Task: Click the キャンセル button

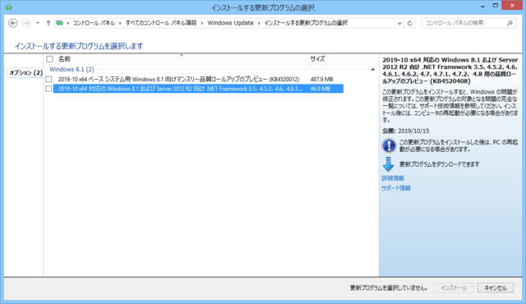Action: pos(496,288)
